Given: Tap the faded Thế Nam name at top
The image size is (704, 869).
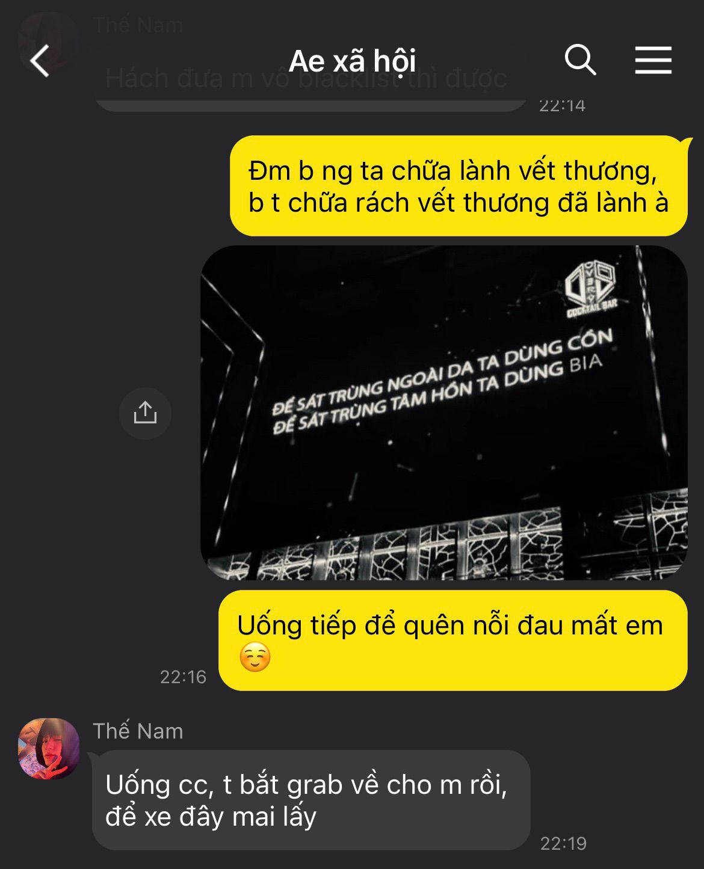Looking at the screenshot, I should point(138,25).
